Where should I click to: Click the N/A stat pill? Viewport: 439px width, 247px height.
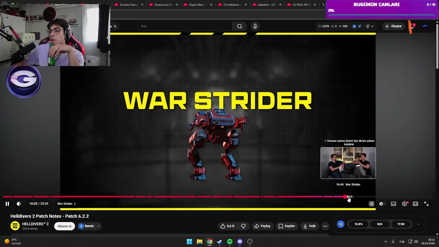[380, 224]
